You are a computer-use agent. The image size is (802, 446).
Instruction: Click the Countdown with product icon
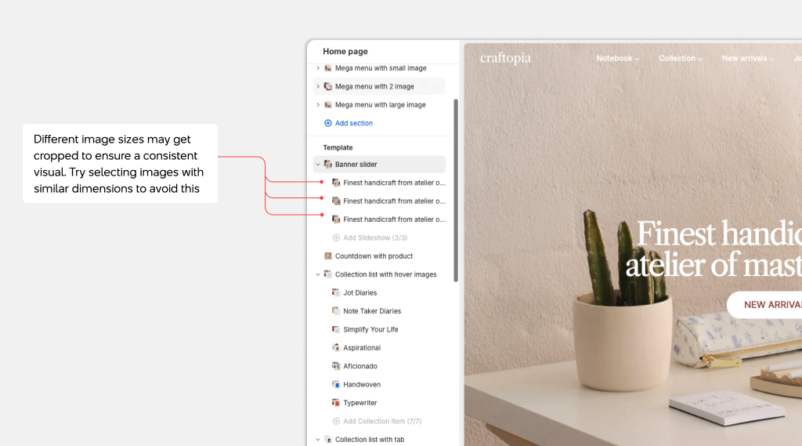[328, 256]
